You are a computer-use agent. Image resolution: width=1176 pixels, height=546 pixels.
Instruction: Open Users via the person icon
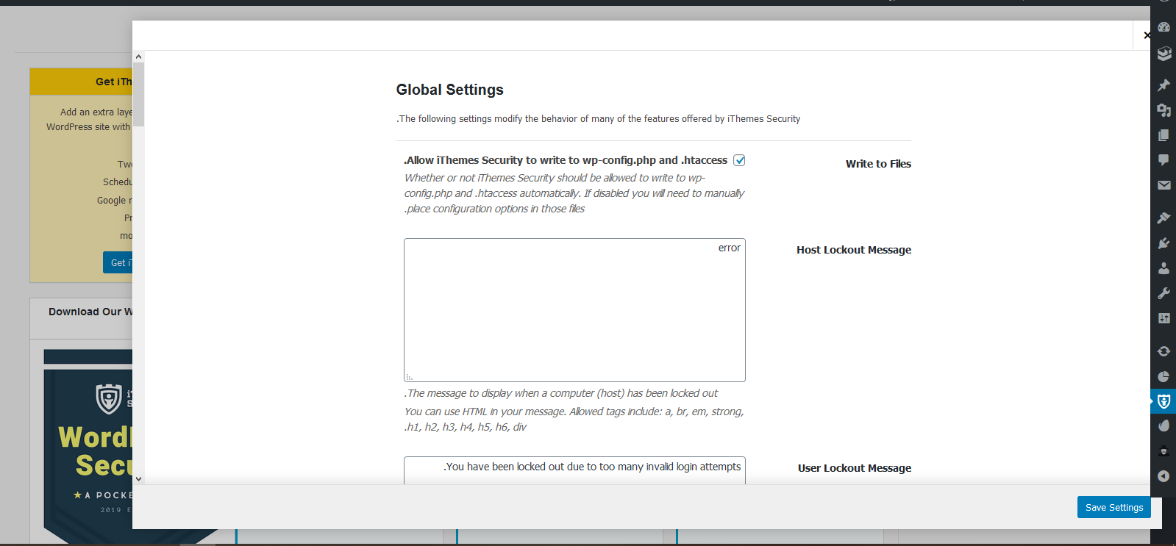(x=1163, y=268)
